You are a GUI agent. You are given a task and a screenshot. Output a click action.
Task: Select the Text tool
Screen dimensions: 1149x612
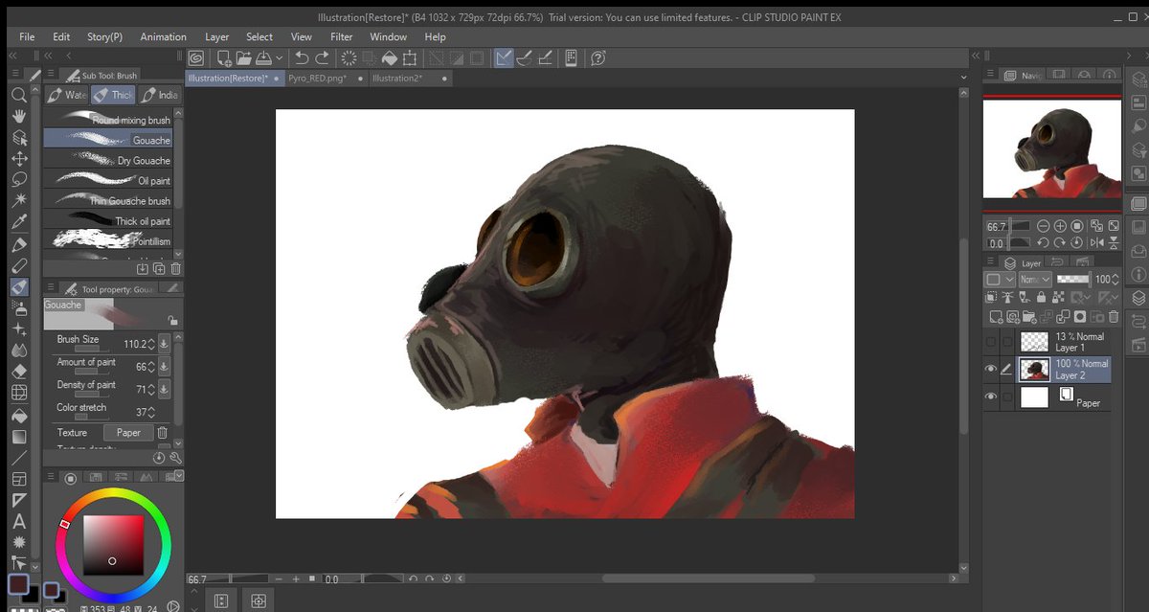[18, 521]
